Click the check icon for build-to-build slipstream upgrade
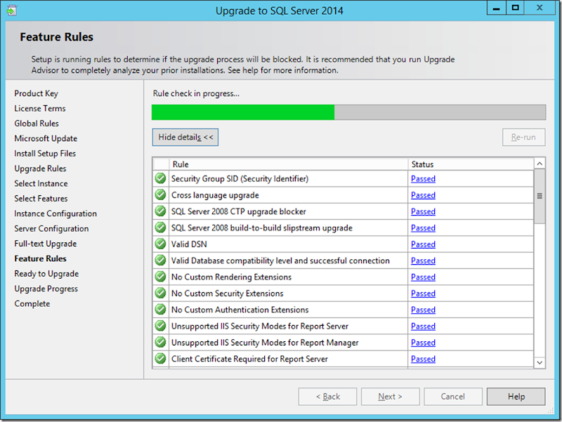 point(161,228)
